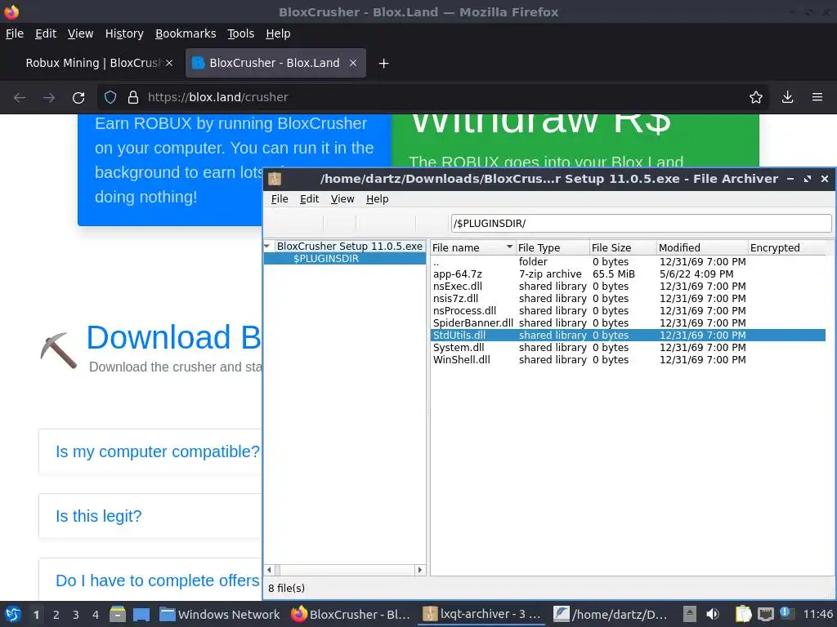Open LXQt start menu icon
This screenshot has width=837, height=627.
coord(13,614)
